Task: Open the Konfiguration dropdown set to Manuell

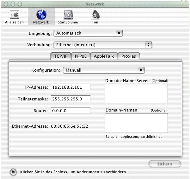Action: tap(104, 70)
